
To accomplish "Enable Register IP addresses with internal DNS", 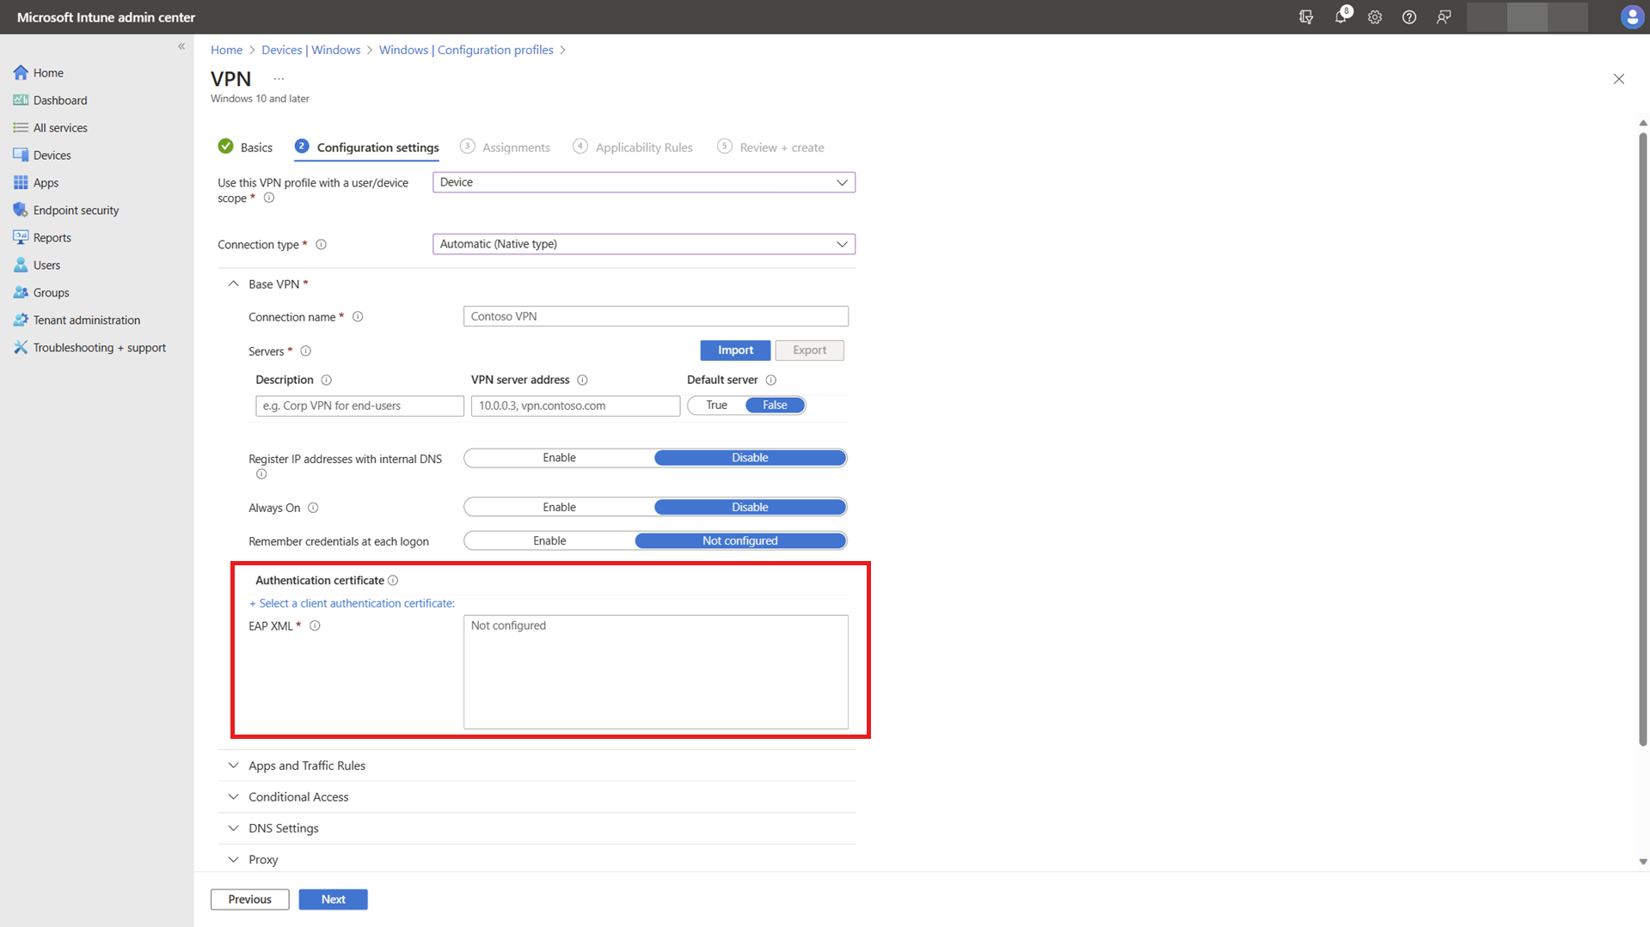I will pos(559,457).
